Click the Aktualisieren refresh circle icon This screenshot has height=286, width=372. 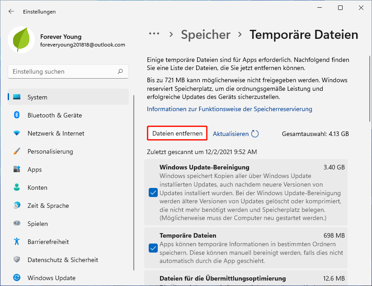(x=255, y=134)
